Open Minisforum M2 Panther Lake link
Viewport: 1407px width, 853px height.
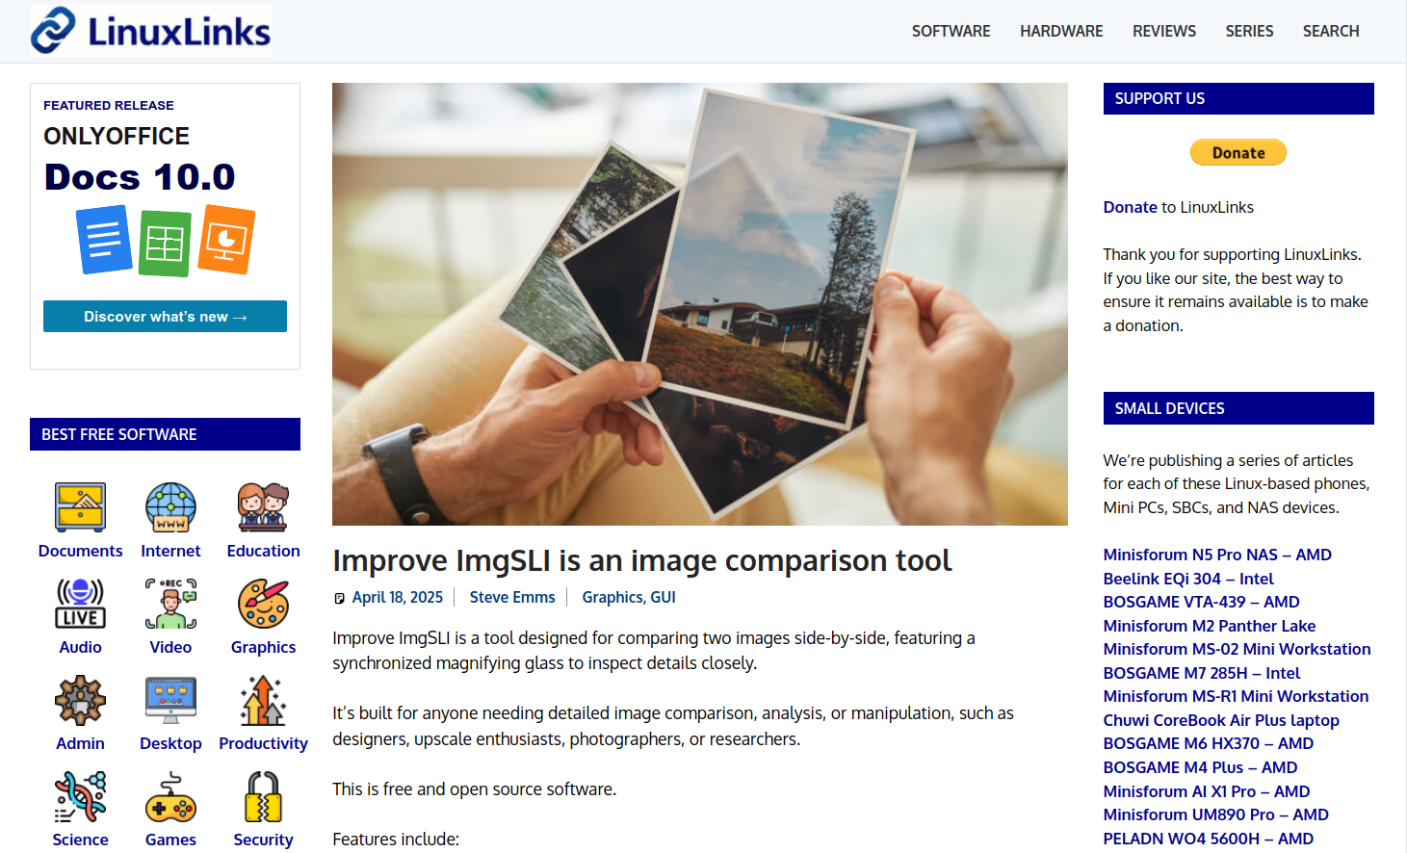click(x=1210, y=626)
